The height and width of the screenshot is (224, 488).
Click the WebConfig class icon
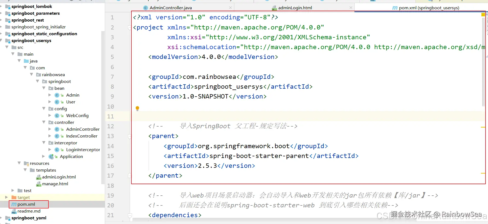[57, 115]
